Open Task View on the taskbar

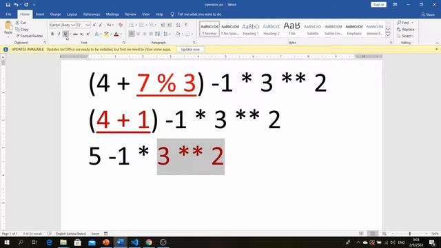tap(34, 242)
